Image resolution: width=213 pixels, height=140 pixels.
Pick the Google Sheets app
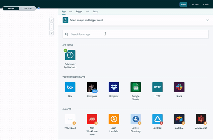135,87
